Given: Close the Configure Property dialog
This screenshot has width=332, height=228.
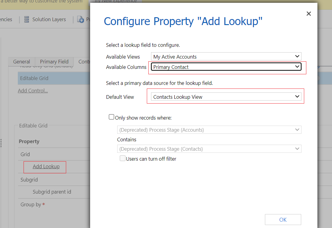Looking at the screenshot, I should 309,14.
